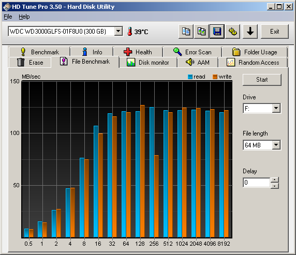Open the Health tab with red cross
296x255 pixels.
coord(138,52)
